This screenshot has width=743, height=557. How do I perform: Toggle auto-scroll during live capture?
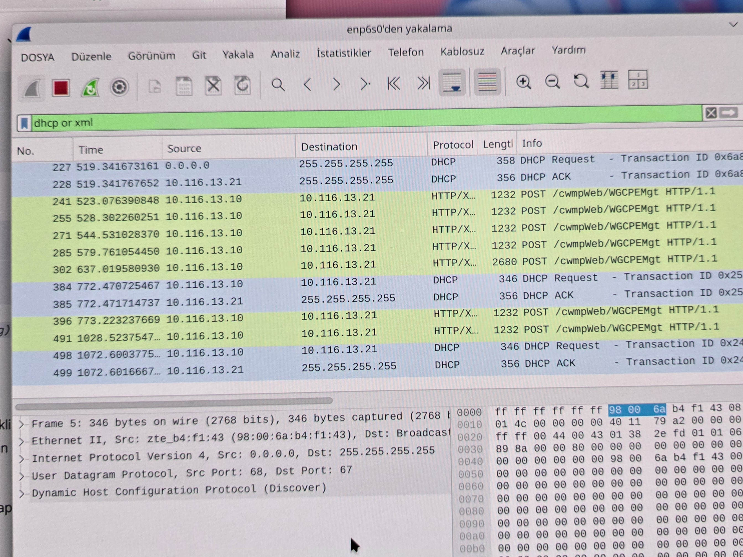point(452,83)
